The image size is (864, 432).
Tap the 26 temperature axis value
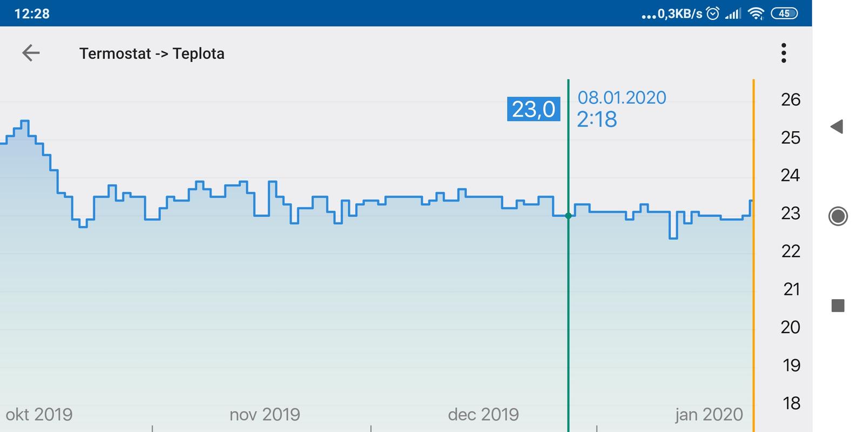point(791,99)
